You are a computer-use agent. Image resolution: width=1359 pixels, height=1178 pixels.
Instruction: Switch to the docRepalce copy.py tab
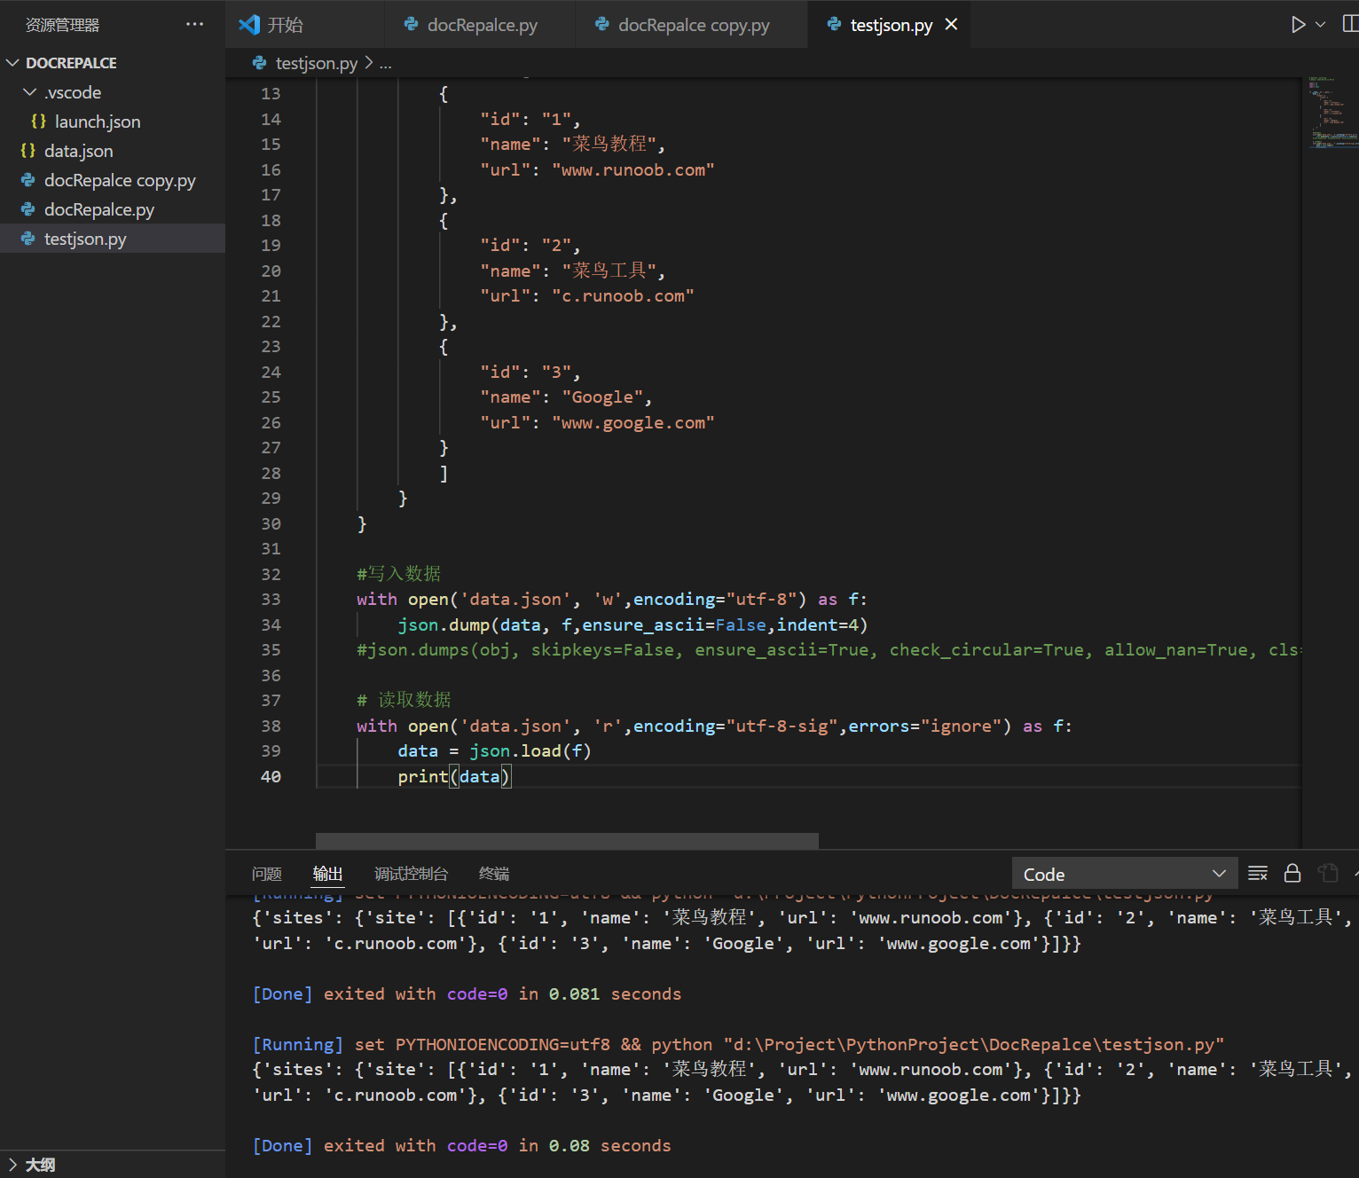coord(693,25)
